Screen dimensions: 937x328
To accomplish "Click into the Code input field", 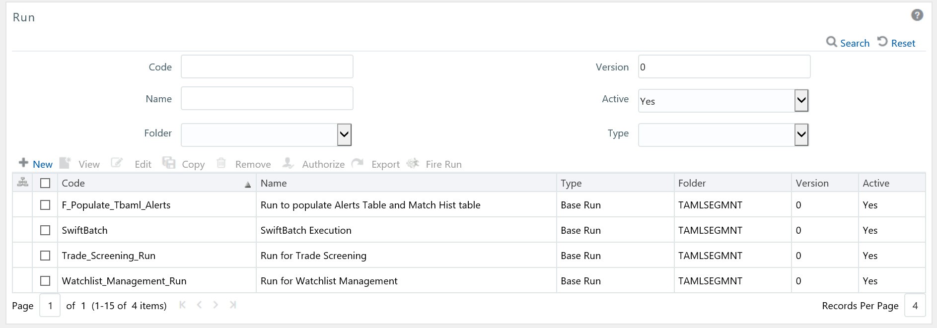I will click(267, 66).
